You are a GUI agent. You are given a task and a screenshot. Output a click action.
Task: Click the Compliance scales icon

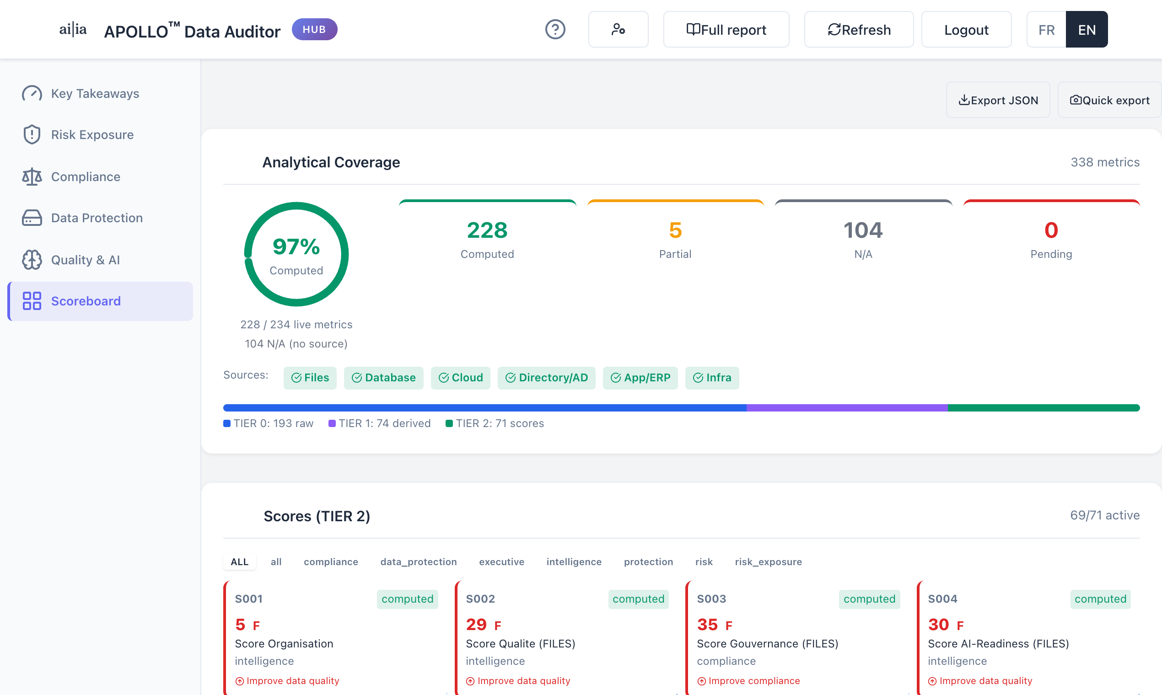tap(32, 176)
